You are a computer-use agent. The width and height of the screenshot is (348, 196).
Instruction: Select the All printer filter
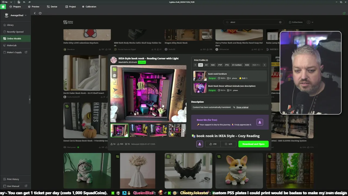(200, 65)
